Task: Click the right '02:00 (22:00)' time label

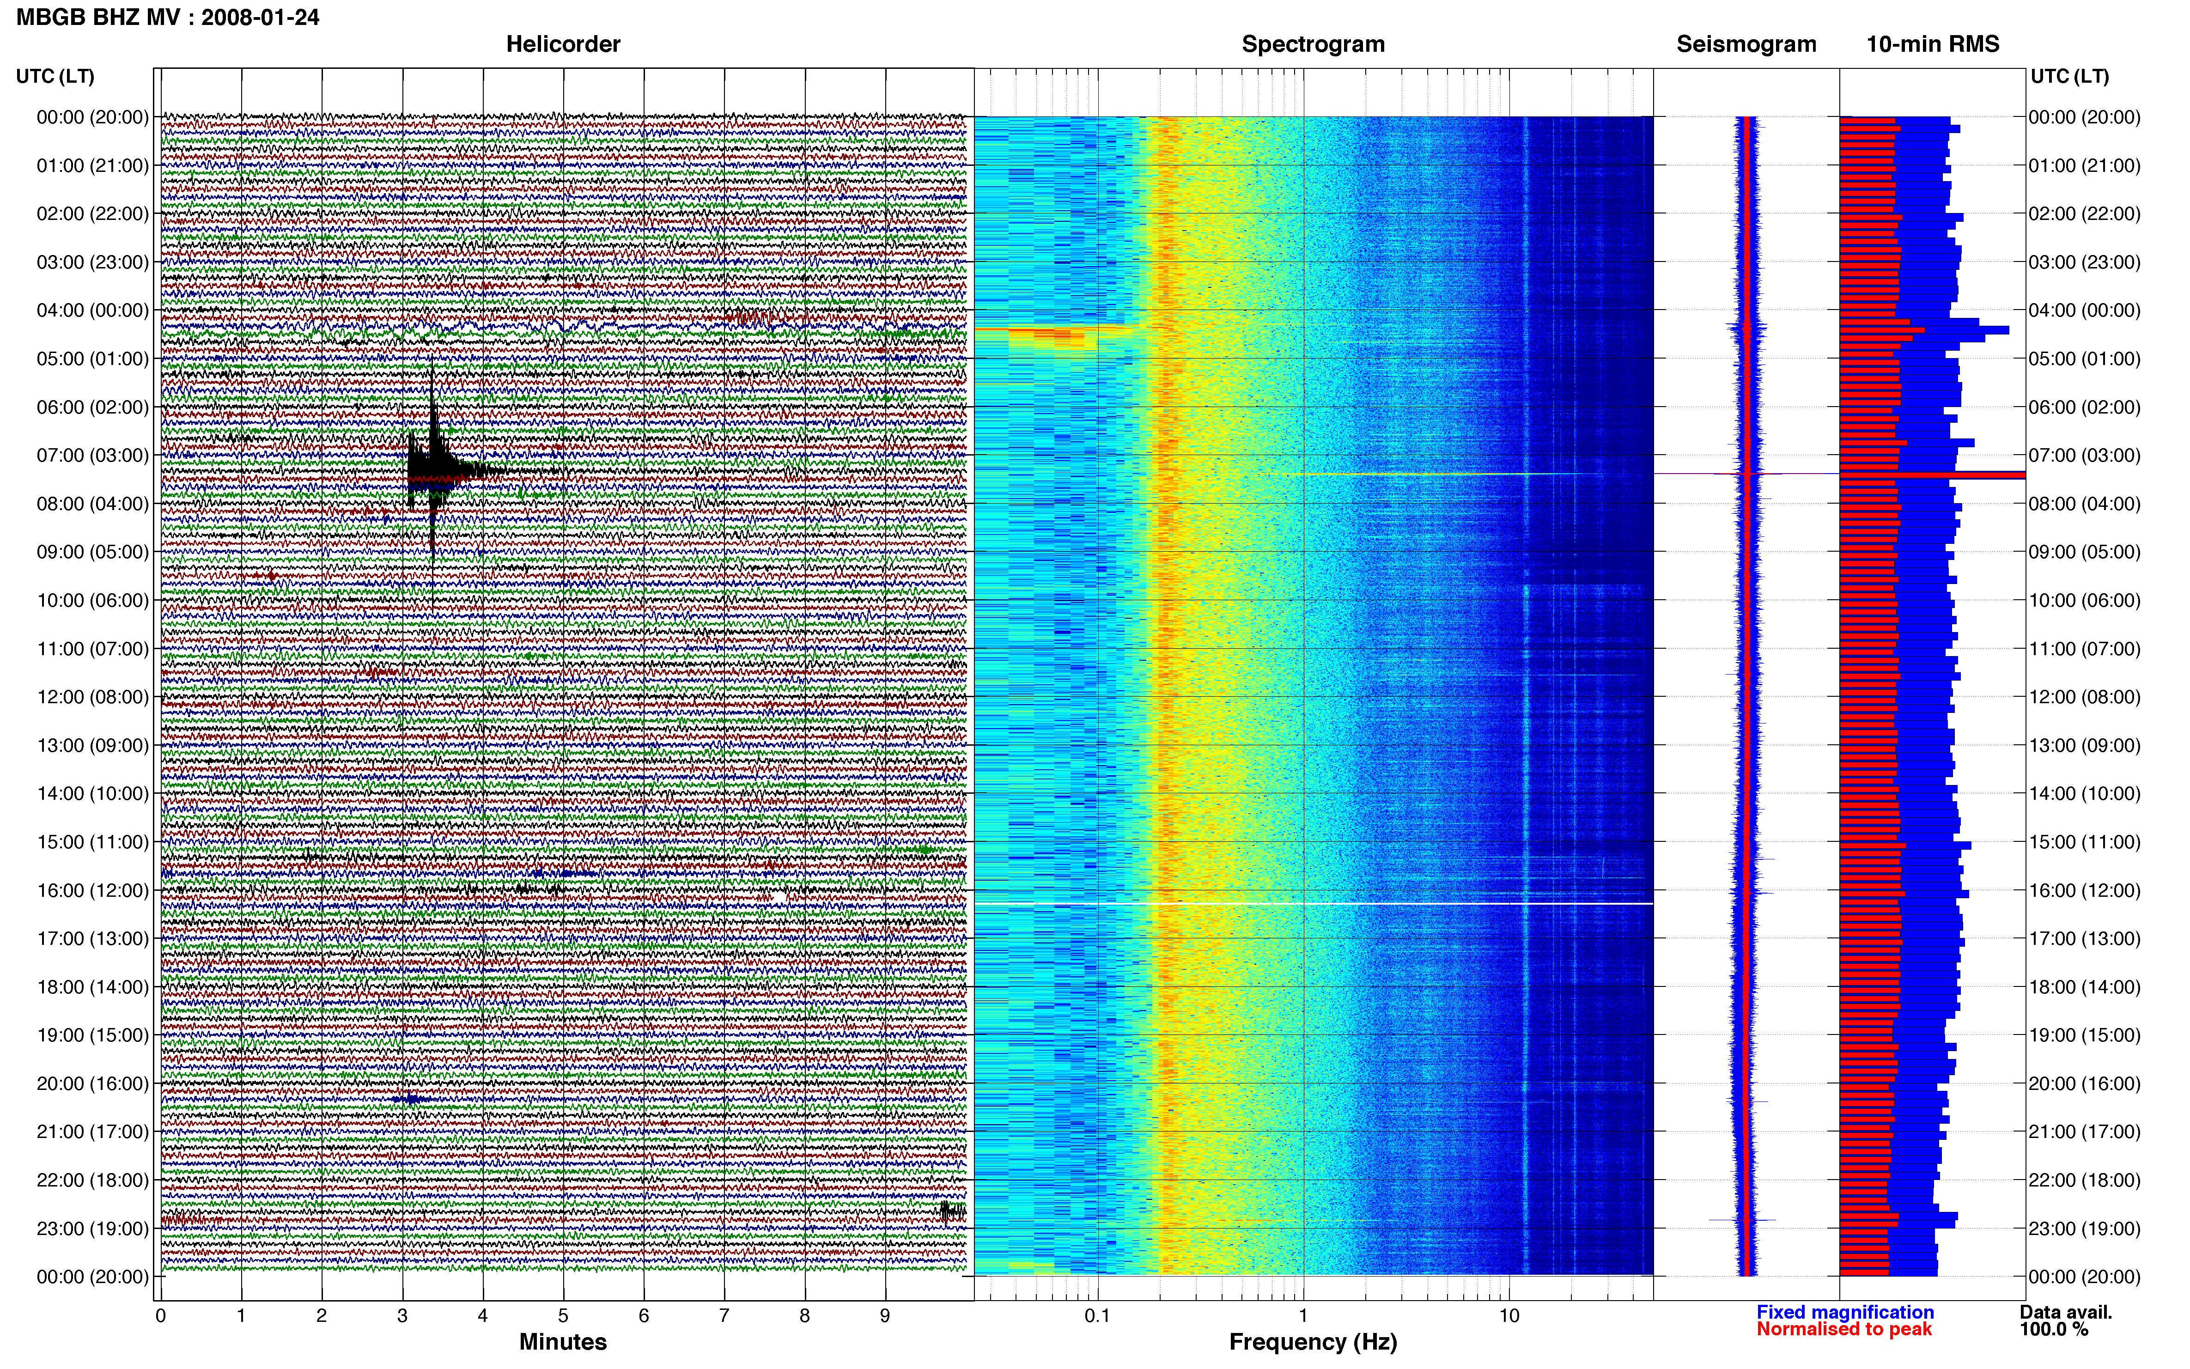Action: [2084, 213]
